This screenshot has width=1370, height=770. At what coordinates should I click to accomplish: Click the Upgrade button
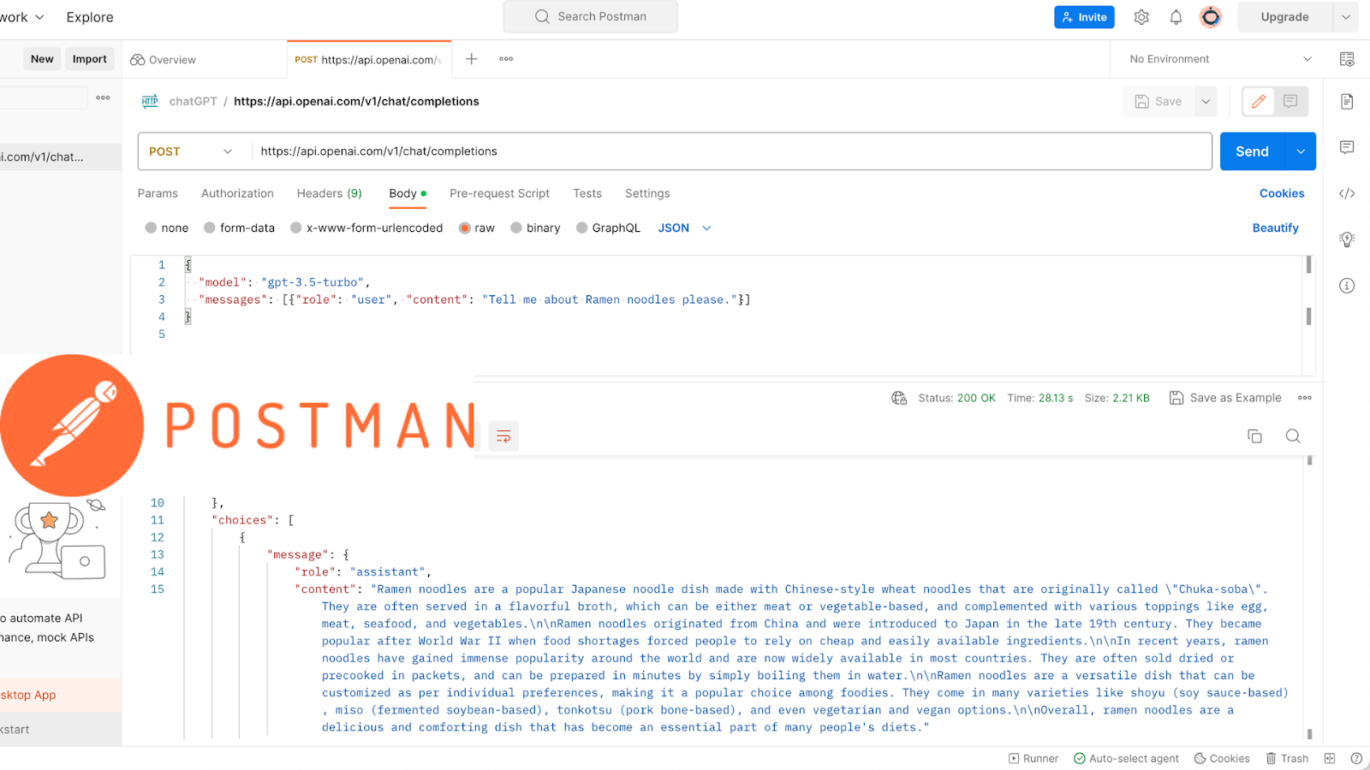(1284, 17)
